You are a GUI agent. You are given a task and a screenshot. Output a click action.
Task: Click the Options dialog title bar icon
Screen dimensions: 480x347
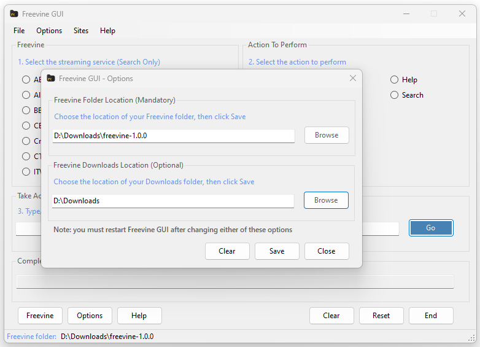coord(51,79)
